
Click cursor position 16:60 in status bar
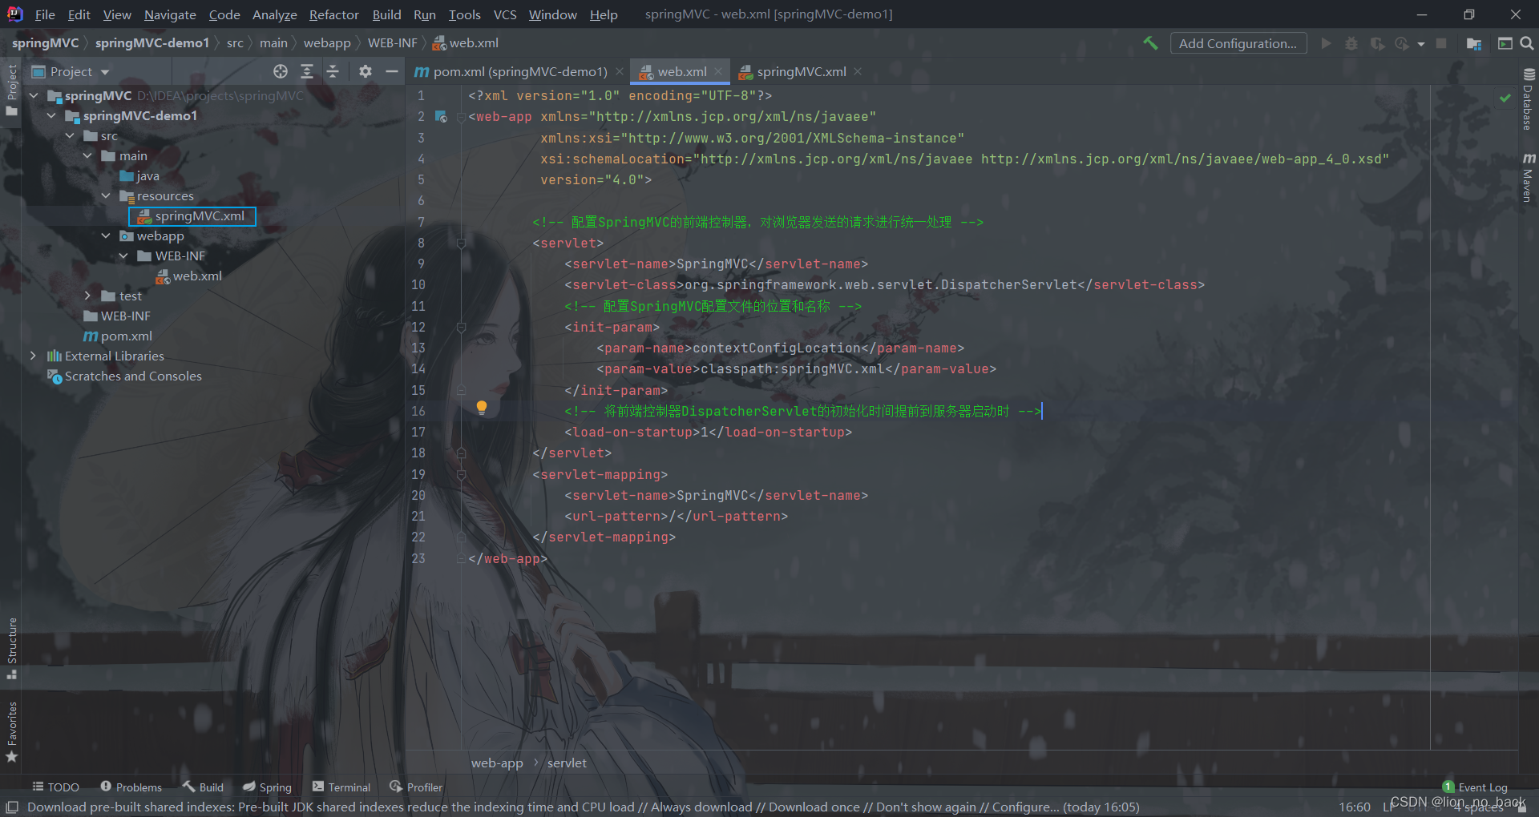[1355, 807]
